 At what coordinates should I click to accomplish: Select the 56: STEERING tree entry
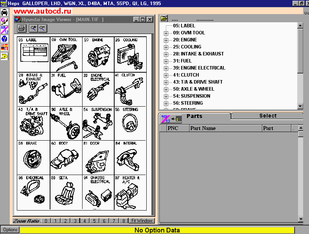188,103
